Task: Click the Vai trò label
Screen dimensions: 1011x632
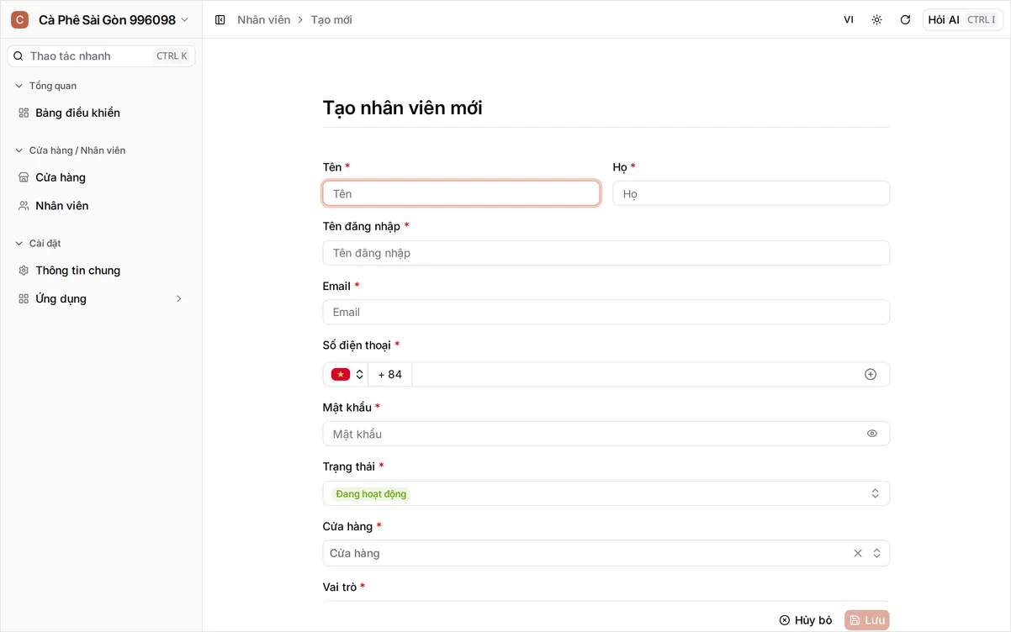Action: pos(340,587)
